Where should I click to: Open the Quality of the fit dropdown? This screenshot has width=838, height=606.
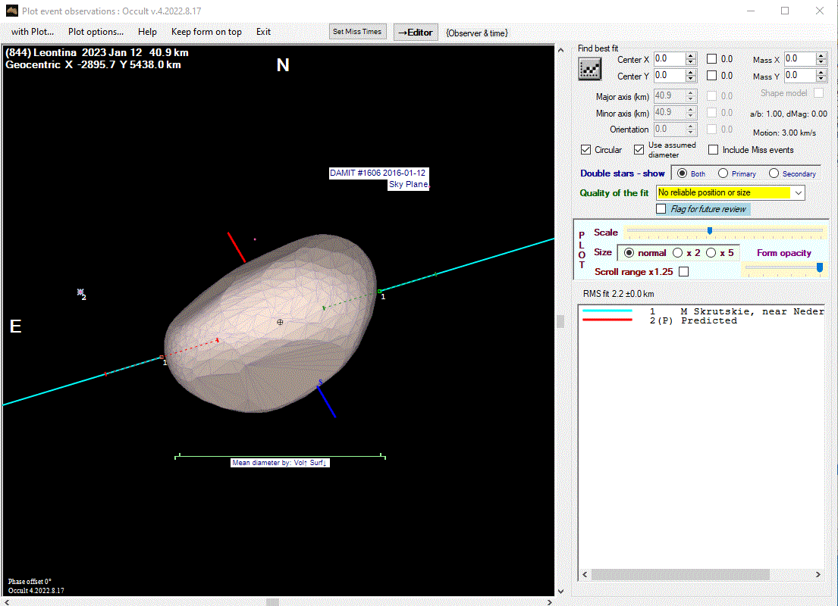click(x=799, y=192)
